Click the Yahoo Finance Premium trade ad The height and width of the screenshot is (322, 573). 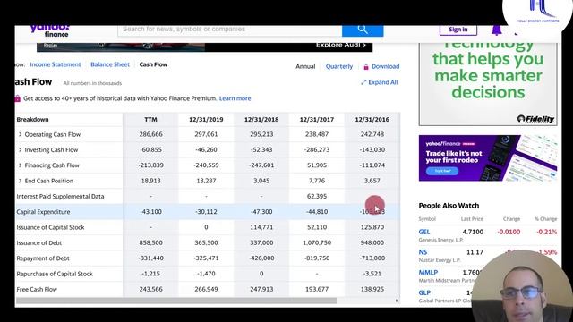(488, 158)
